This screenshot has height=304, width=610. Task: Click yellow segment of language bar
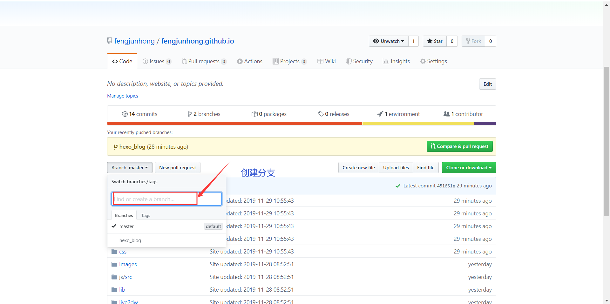418,124
